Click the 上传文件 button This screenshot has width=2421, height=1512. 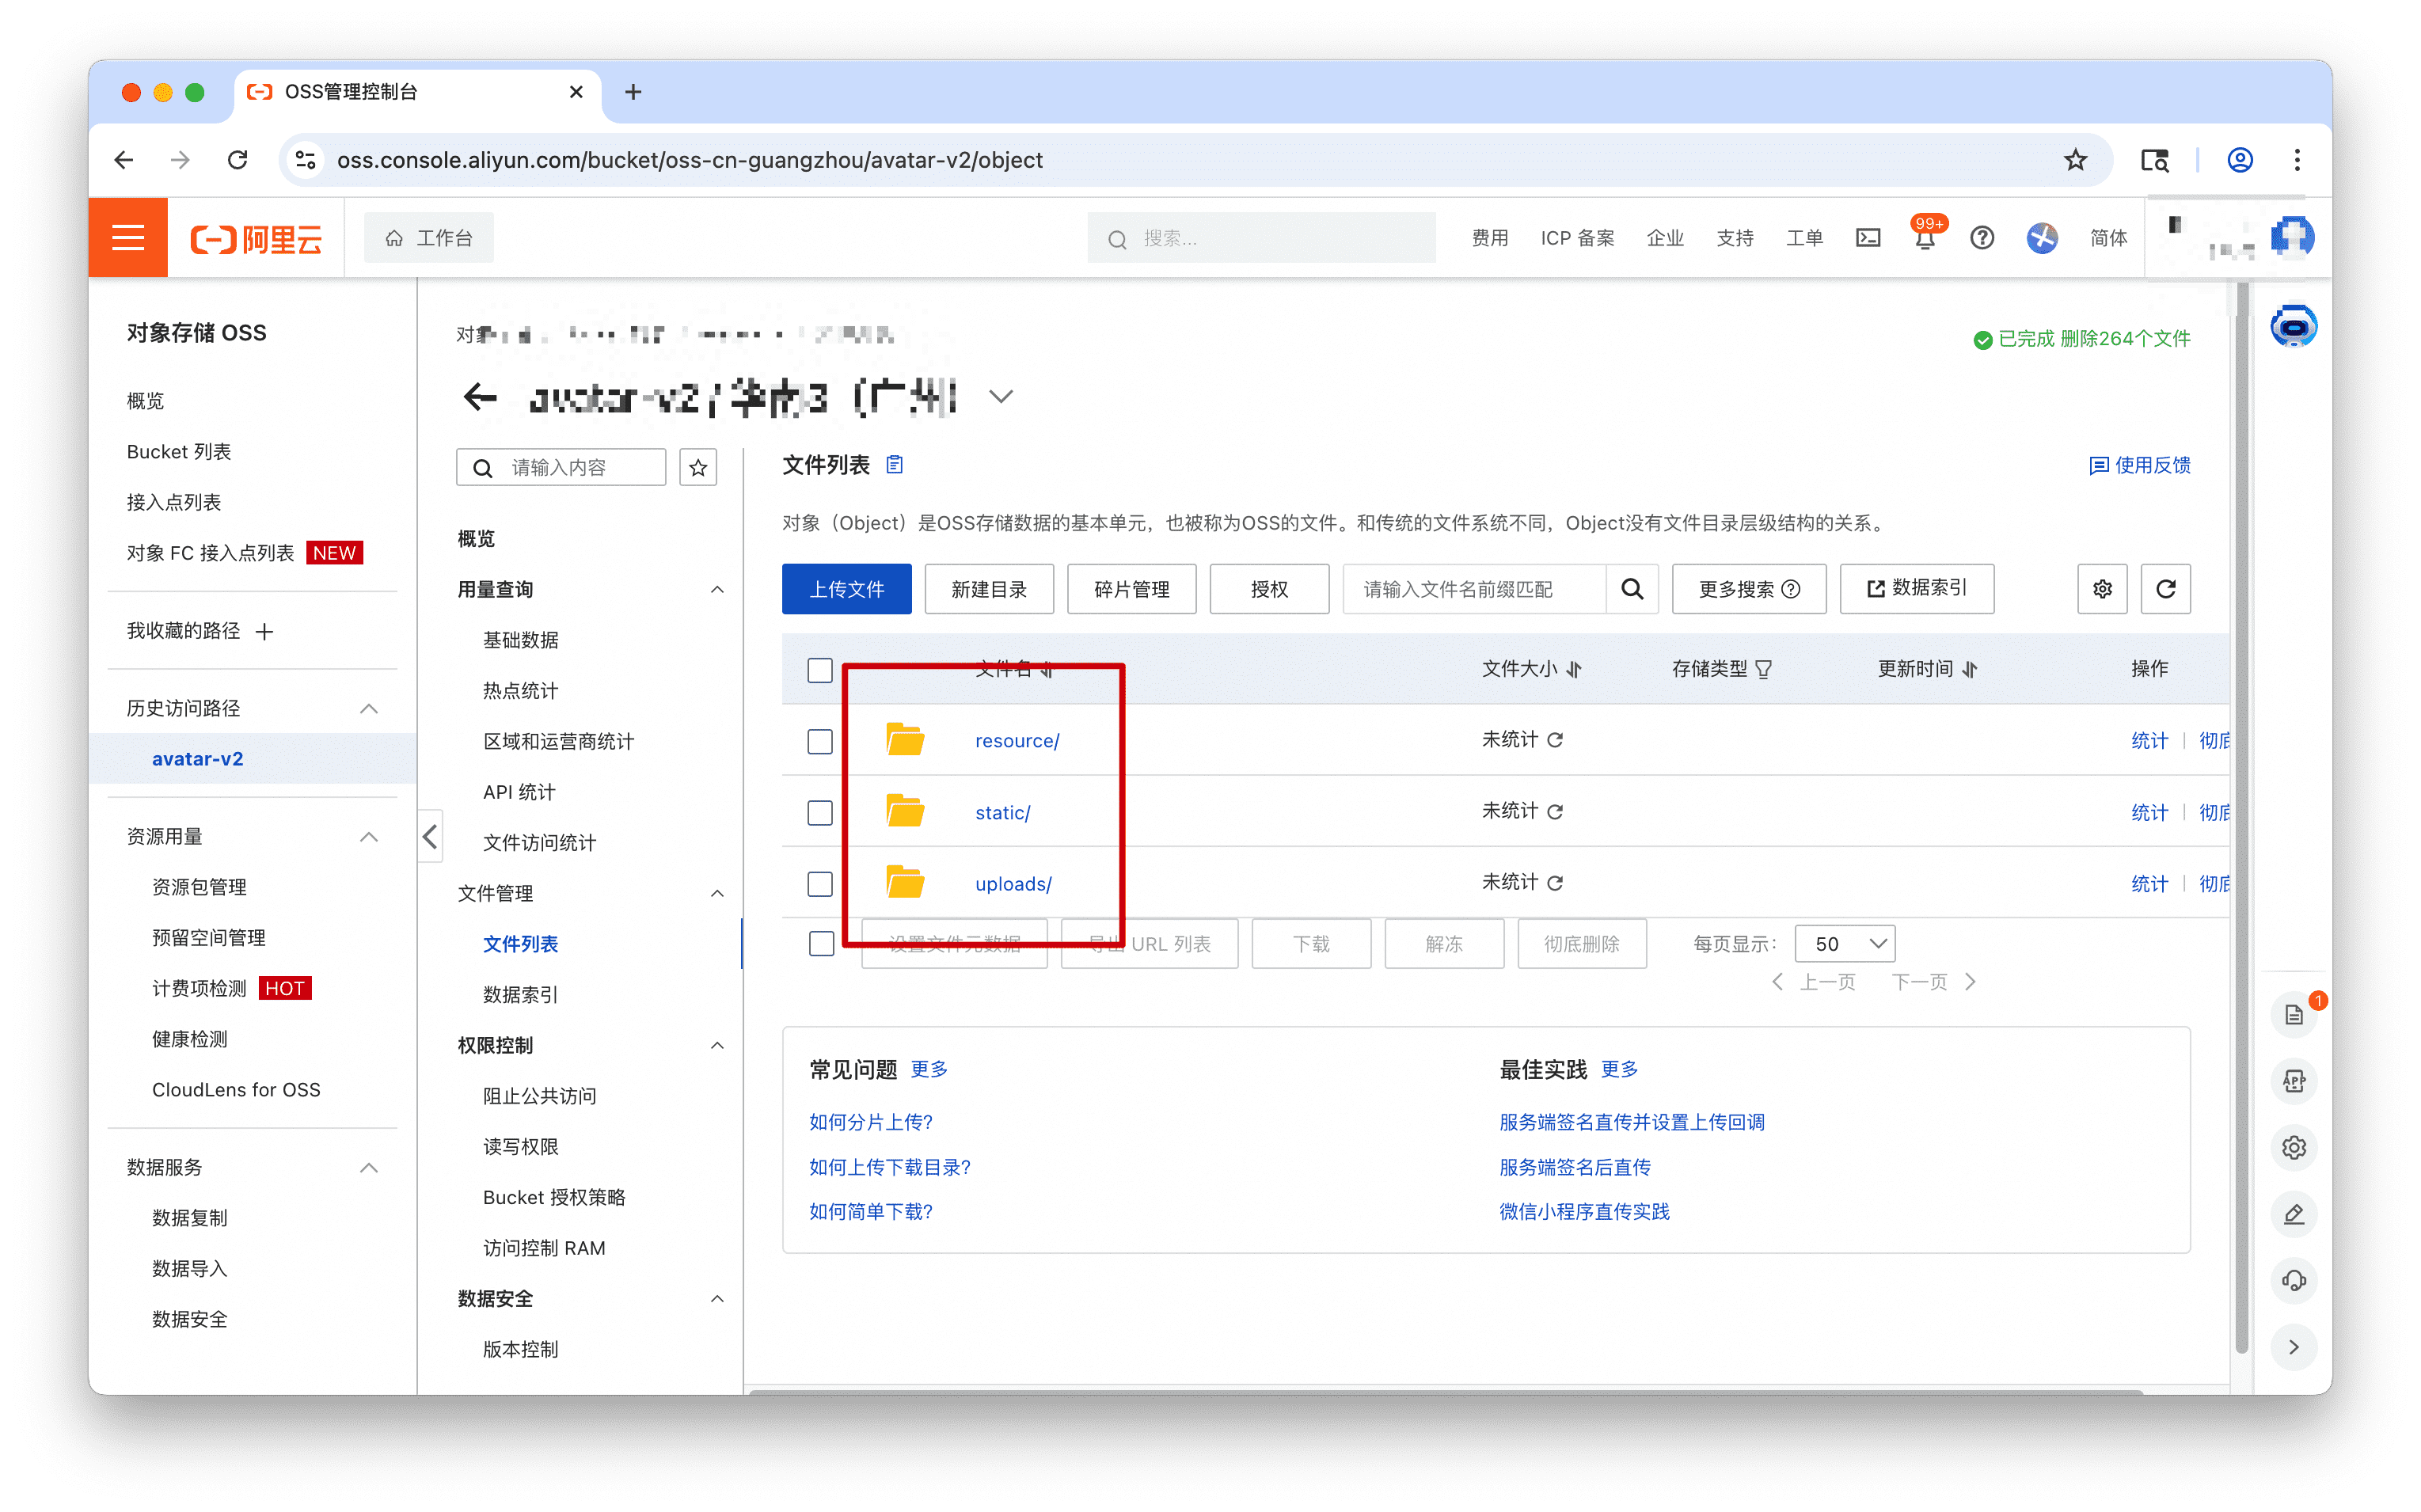pyautogui.click(x=846, y=589)
